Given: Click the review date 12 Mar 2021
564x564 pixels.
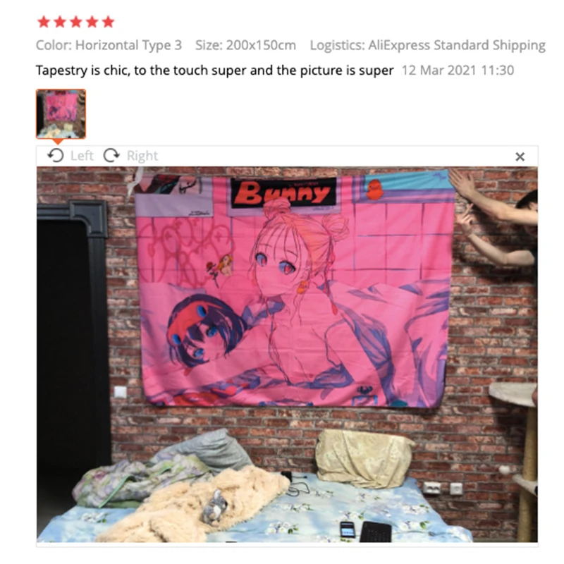Looking at the screenshot, I should point(458,70).
